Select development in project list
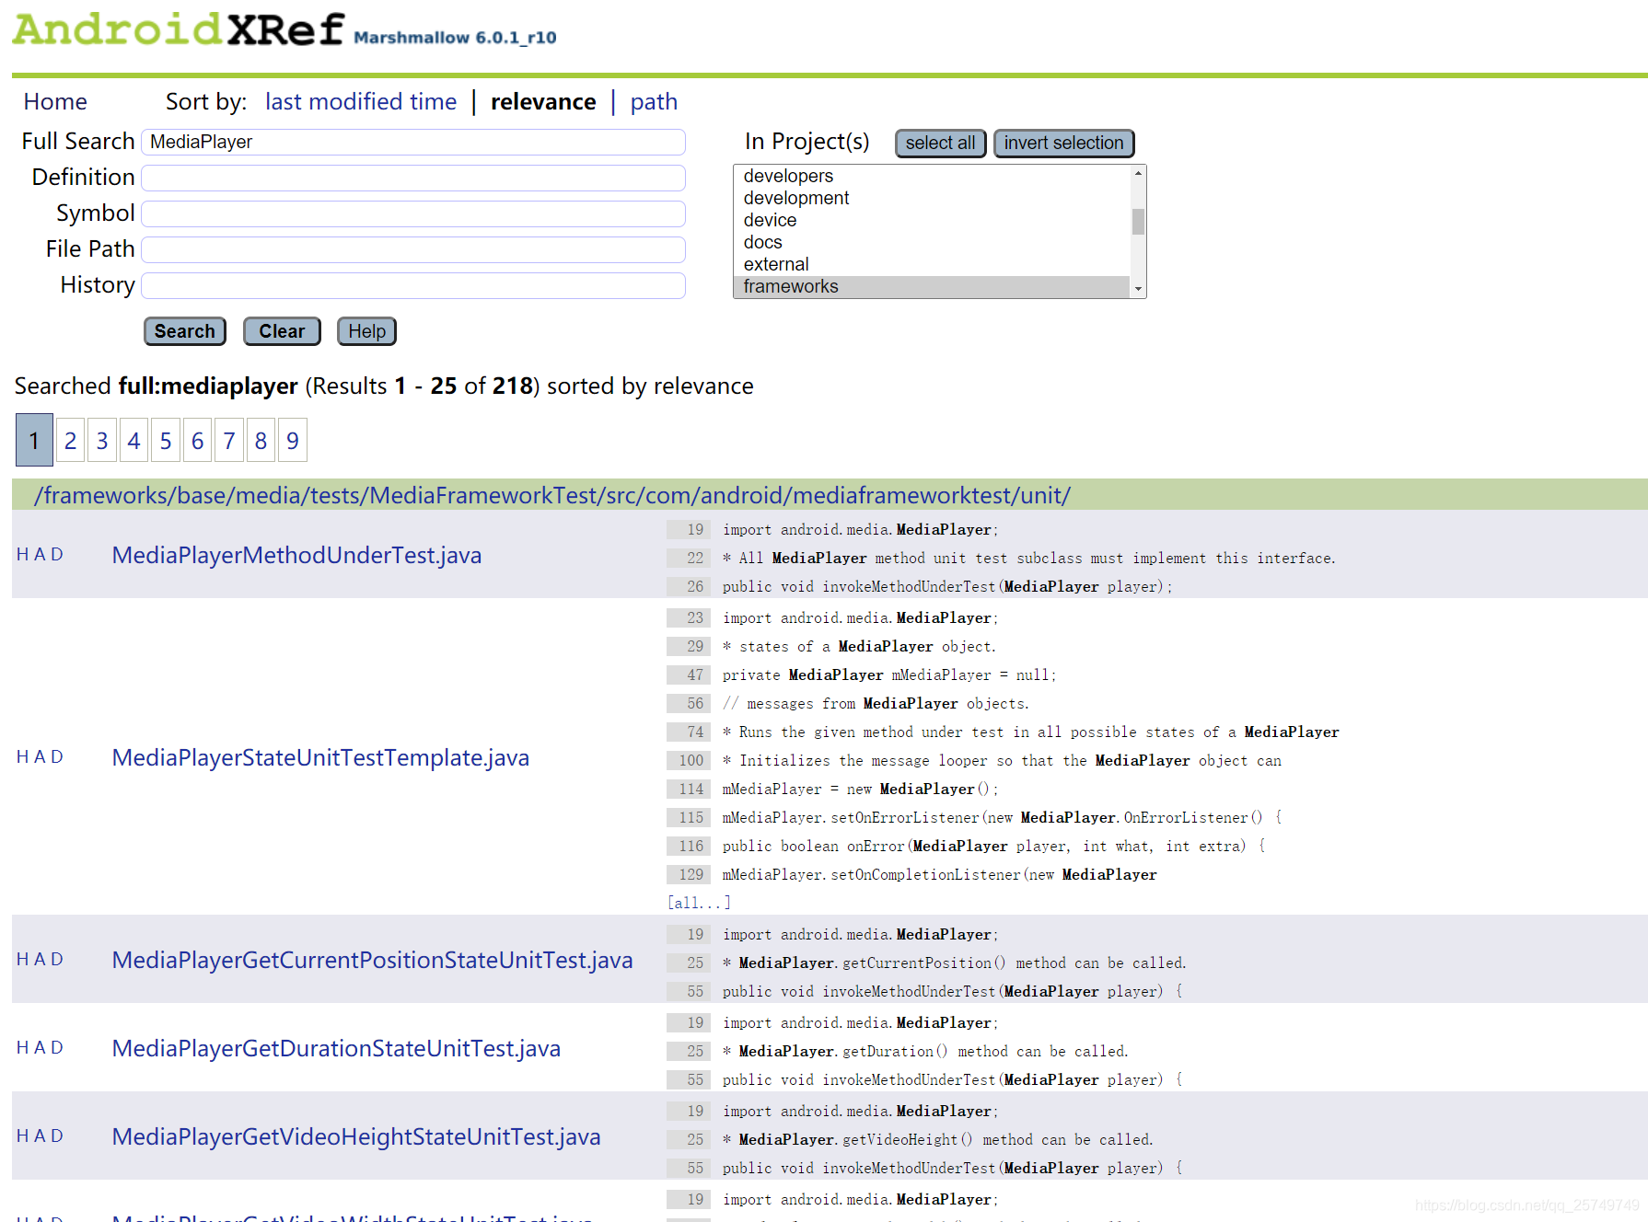 932,198
